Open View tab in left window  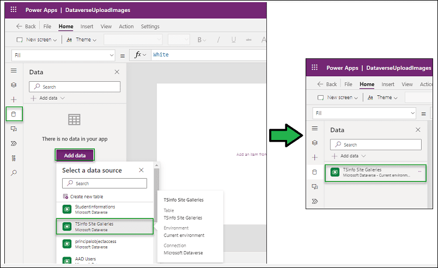tap(106, 26)
